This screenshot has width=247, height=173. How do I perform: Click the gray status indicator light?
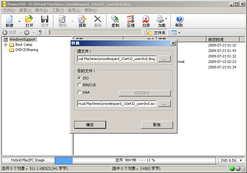(x=238, y=168)
